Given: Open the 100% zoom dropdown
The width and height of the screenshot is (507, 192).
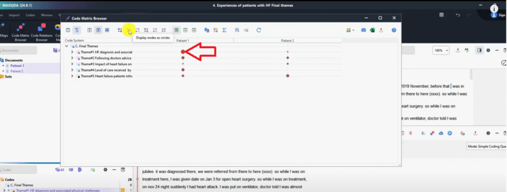Looking at the screenshot, I should 441,50.
